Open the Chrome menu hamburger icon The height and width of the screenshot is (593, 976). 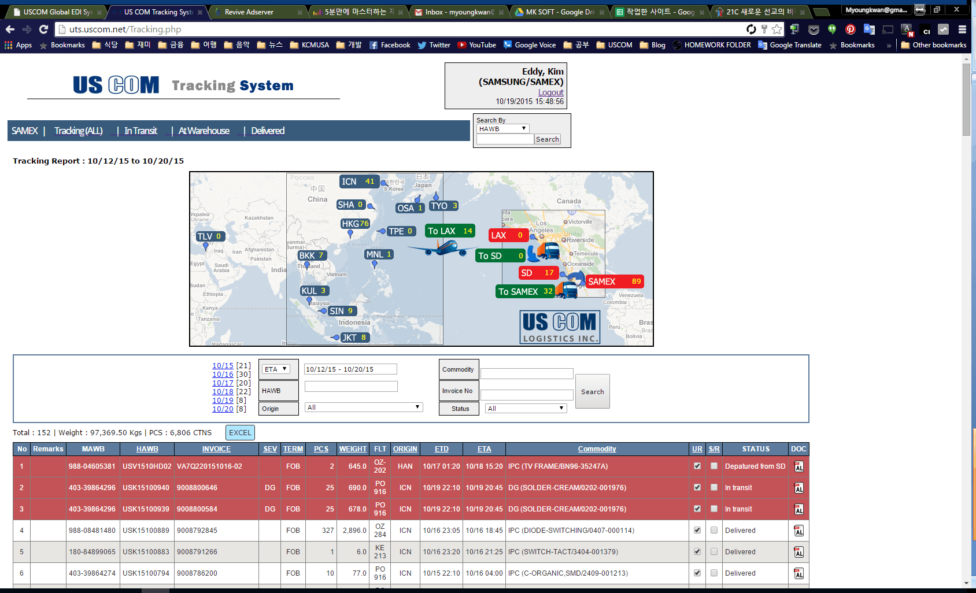(x=962, y=29)
